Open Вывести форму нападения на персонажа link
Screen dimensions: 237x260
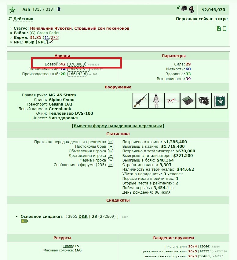click(118, 126)
